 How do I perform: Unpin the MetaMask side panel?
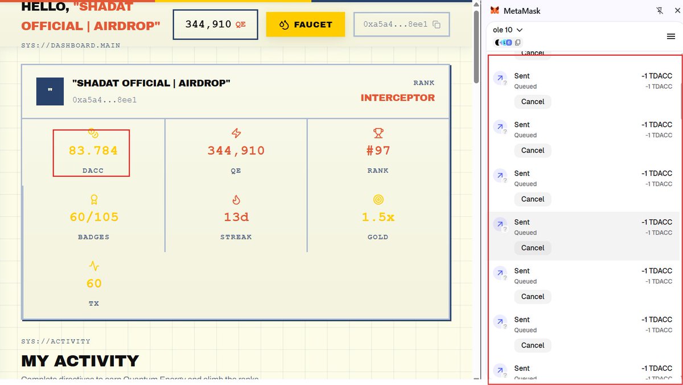point(660,11)
